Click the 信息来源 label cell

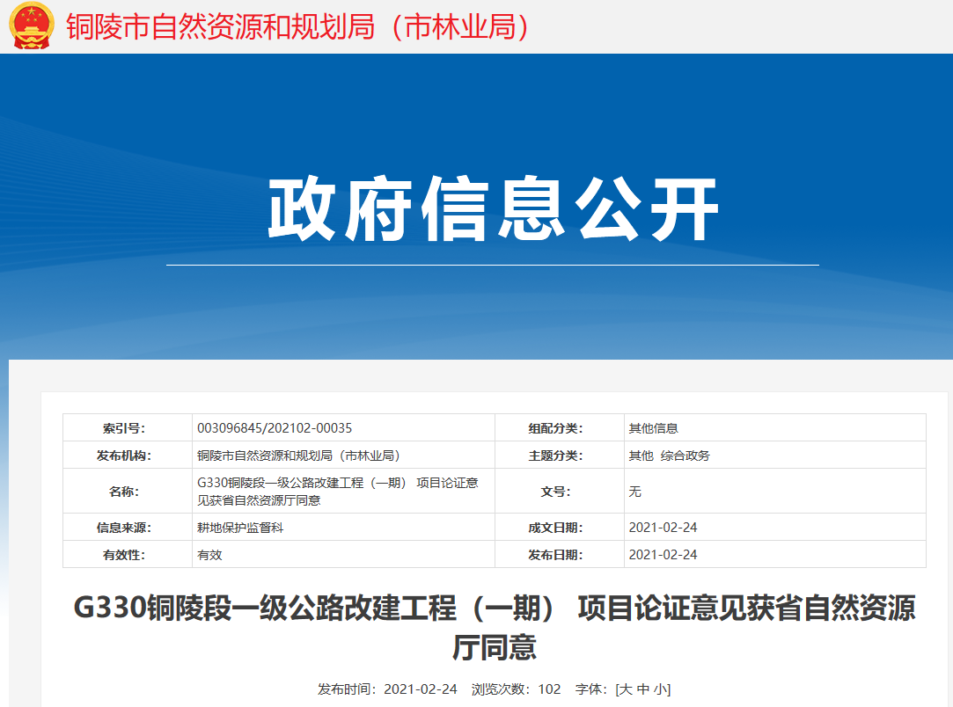[x=128, y=528]
